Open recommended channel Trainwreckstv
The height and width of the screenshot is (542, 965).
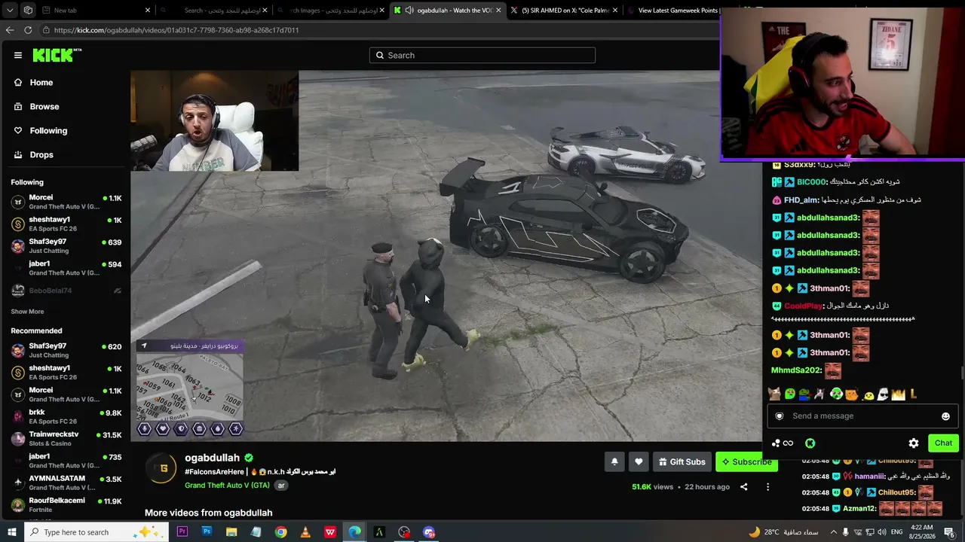[x=66, y=438]
